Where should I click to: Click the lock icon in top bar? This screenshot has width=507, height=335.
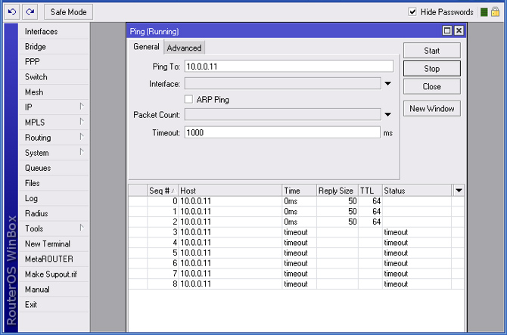(x=496, y=12)
